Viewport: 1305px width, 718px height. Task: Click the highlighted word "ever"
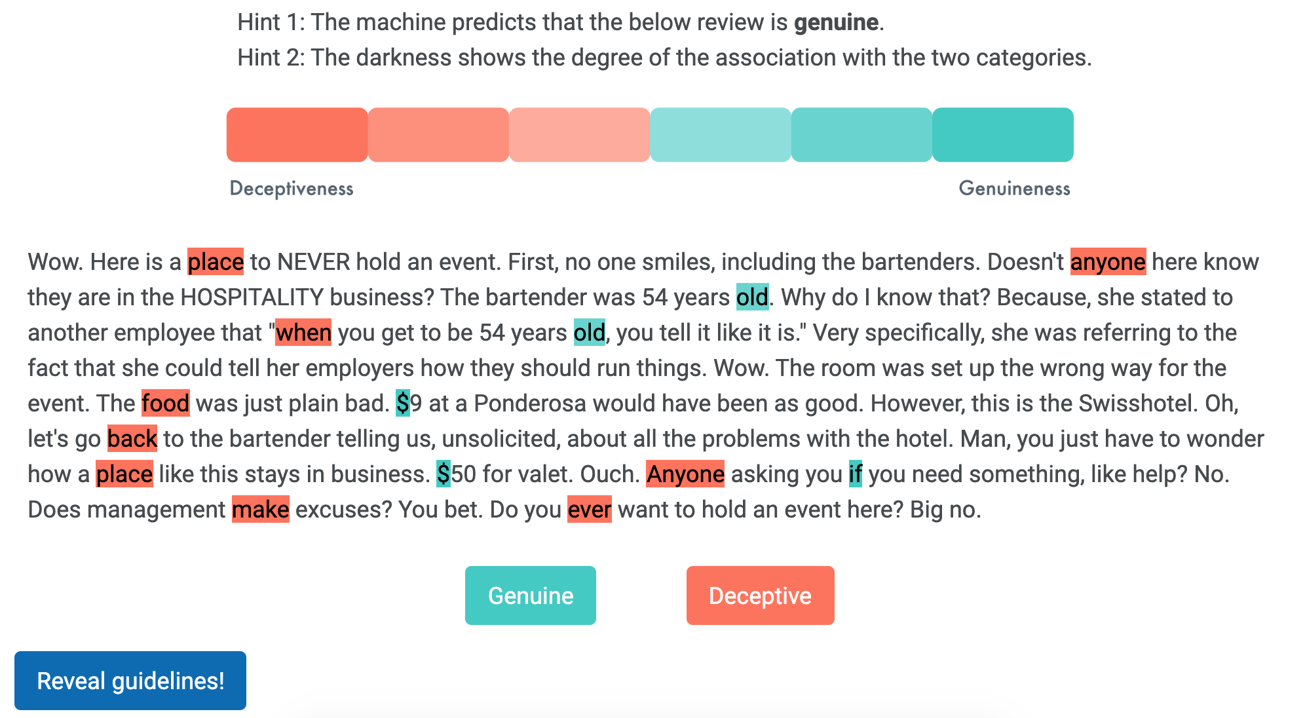[589, 510]
